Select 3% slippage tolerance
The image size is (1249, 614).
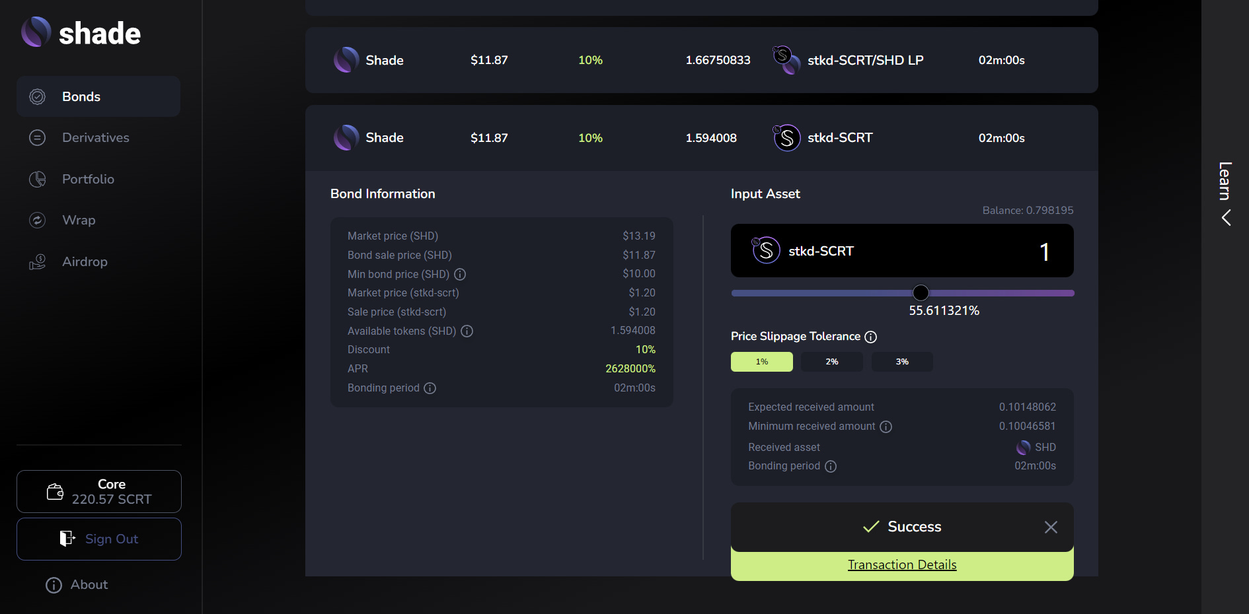[902, 362]
